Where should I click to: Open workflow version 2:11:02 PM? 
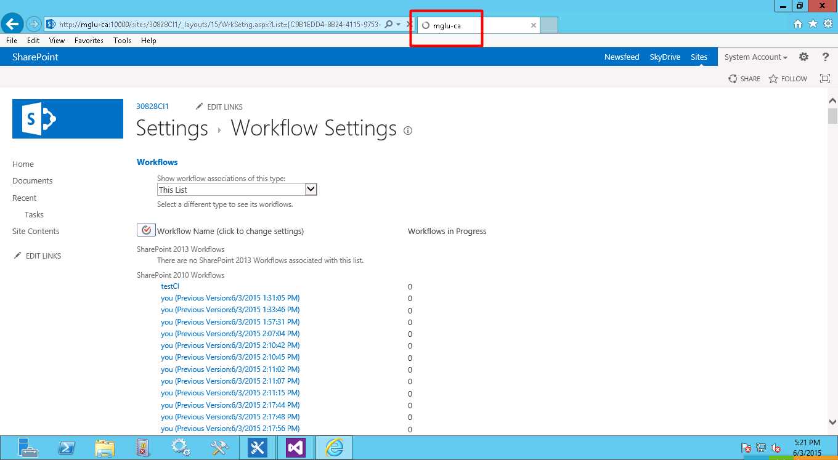tap(230, 369)
